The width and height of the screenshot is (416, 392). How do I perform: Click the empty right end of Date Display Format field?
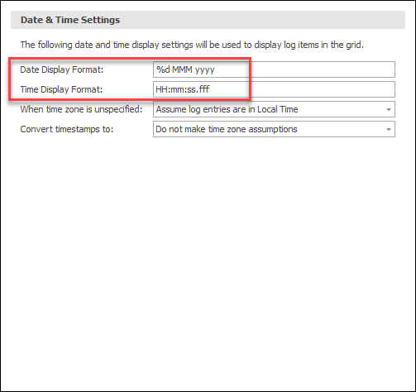pos(323,69)
